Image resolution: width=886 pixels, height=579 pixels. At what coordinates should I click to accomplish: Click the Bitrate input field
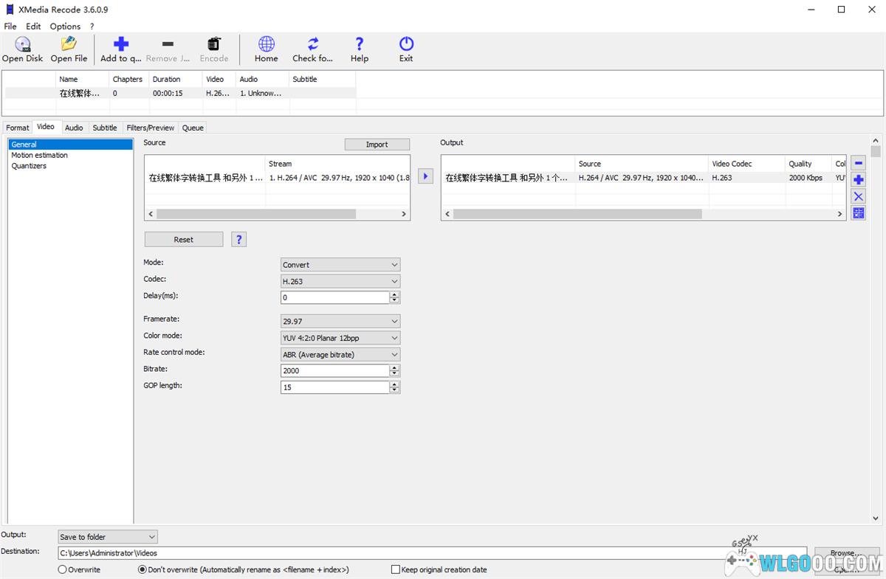pyautogui.click(x=334, y=371)
